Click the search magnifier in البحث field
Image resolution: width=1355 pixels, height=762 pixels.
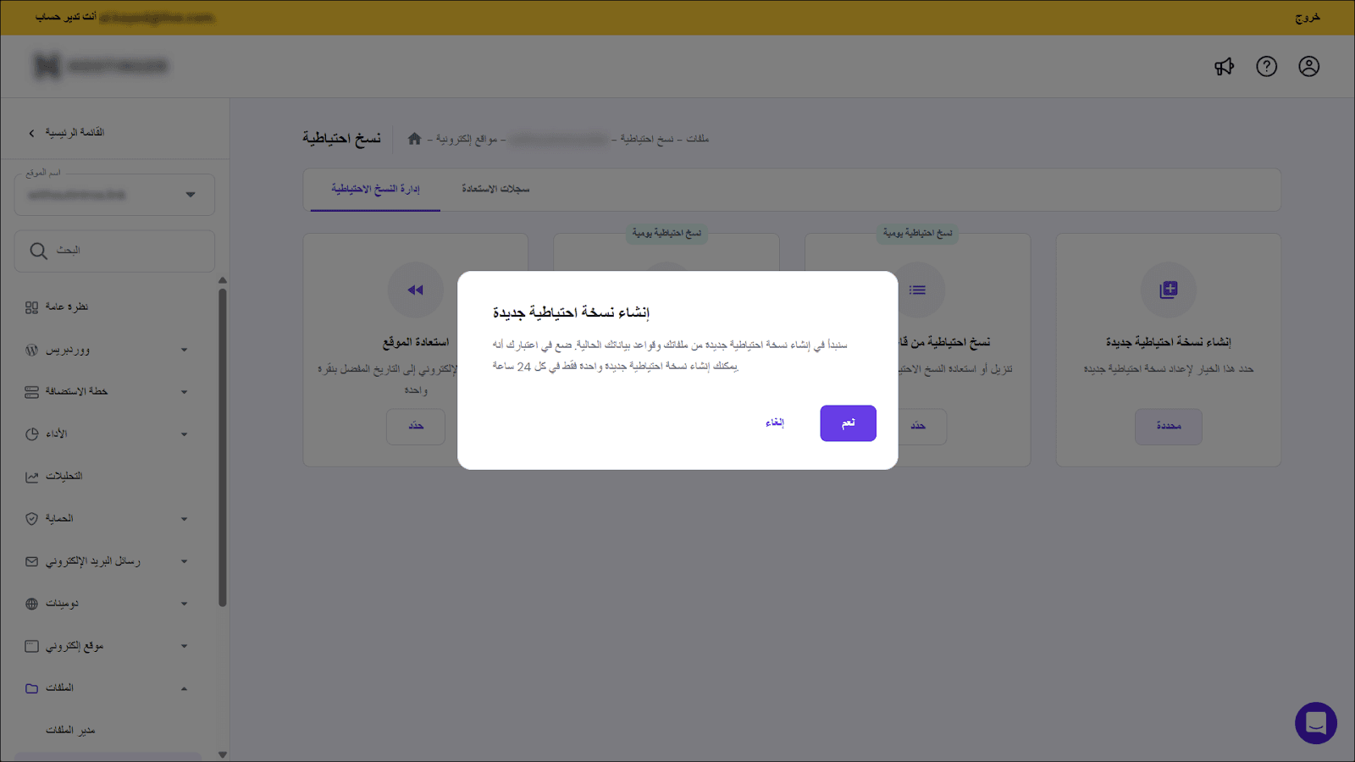[38, 251]
